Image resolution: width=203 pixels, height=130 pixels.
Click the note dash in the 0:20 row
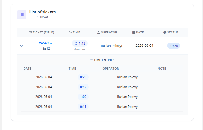point(169,77)
